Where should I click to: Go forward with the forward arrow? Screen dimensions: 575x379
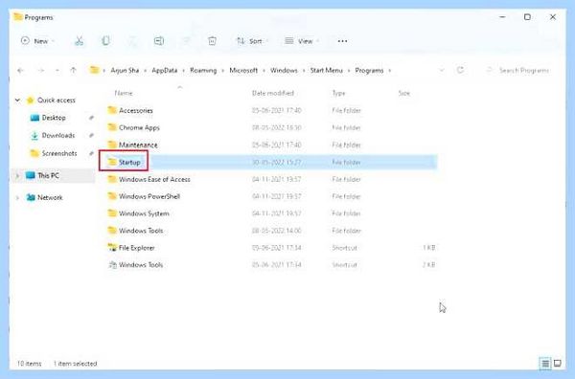(x=41, y=70)
